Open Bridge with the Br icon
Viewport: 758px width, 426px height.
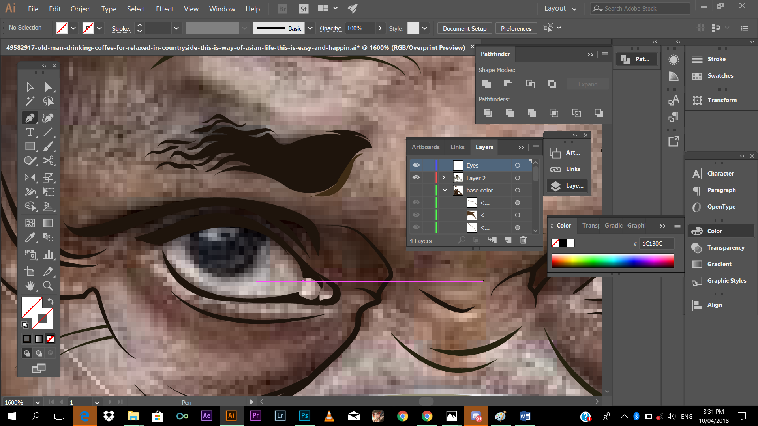point(282,9)
